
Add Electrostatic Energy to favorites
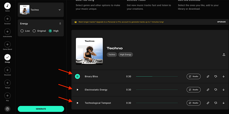pos(216,90)
